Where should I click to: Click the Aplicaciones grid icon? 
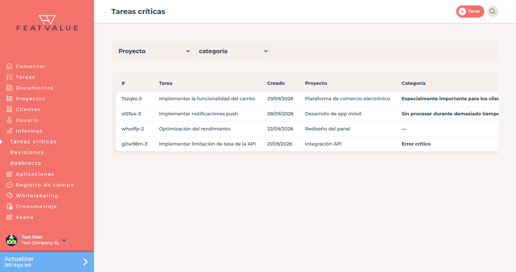9,174
